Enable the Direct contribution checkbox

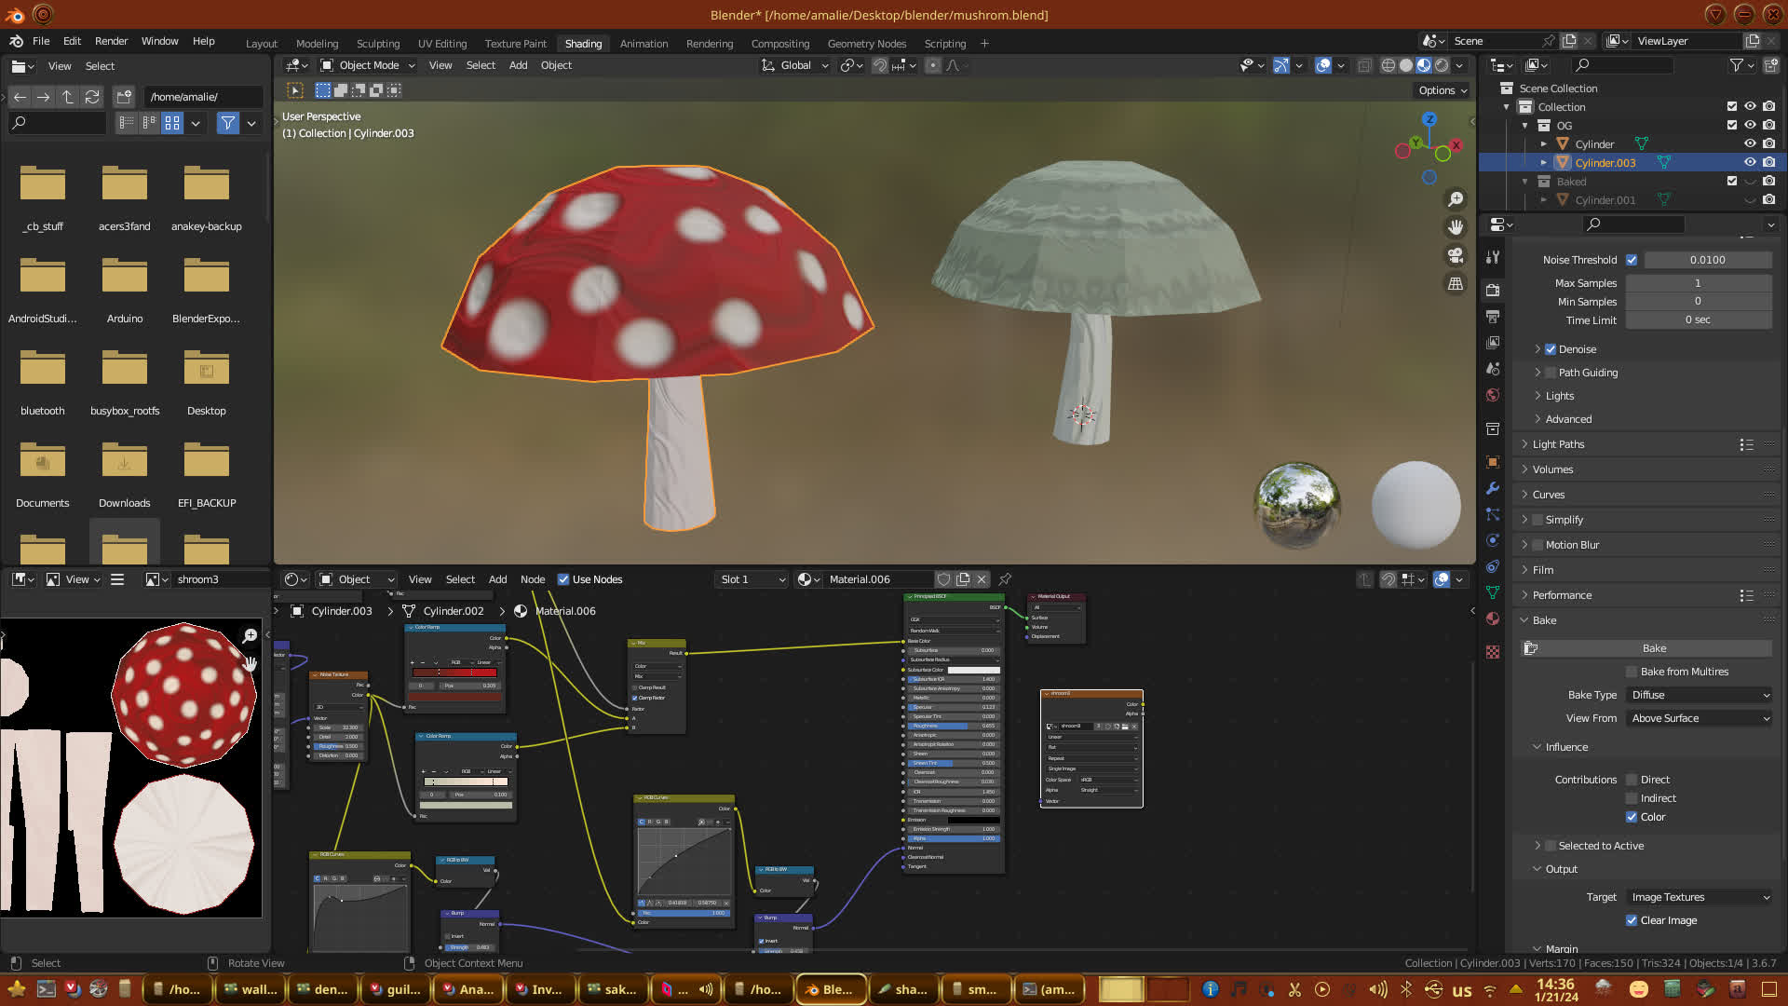[x=1632, y=780]
